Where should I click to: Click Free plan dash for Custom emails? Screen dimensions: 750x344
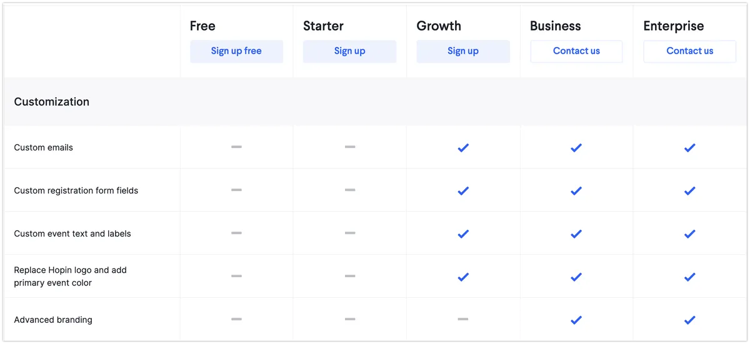click(236, 147)
